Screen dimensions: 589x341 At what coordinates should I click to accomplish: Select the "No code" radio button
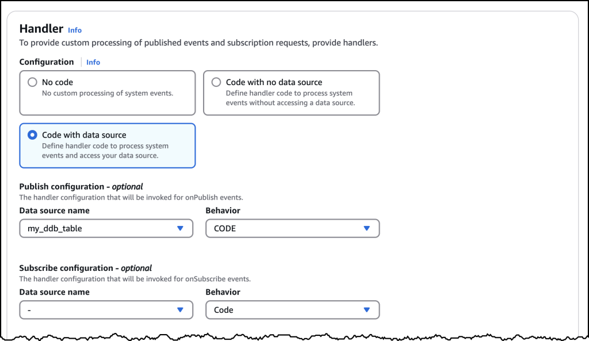[32, 82]
